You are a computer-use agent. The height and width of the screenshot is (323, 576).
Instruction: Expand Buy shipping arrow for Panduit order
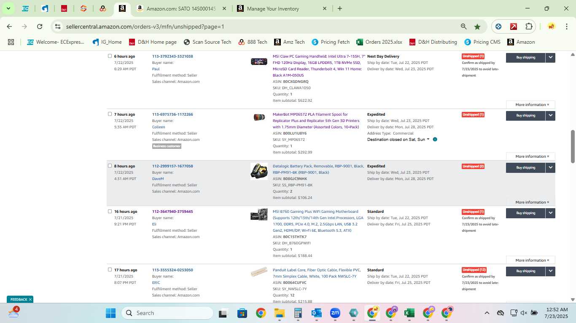click(550, 271)
